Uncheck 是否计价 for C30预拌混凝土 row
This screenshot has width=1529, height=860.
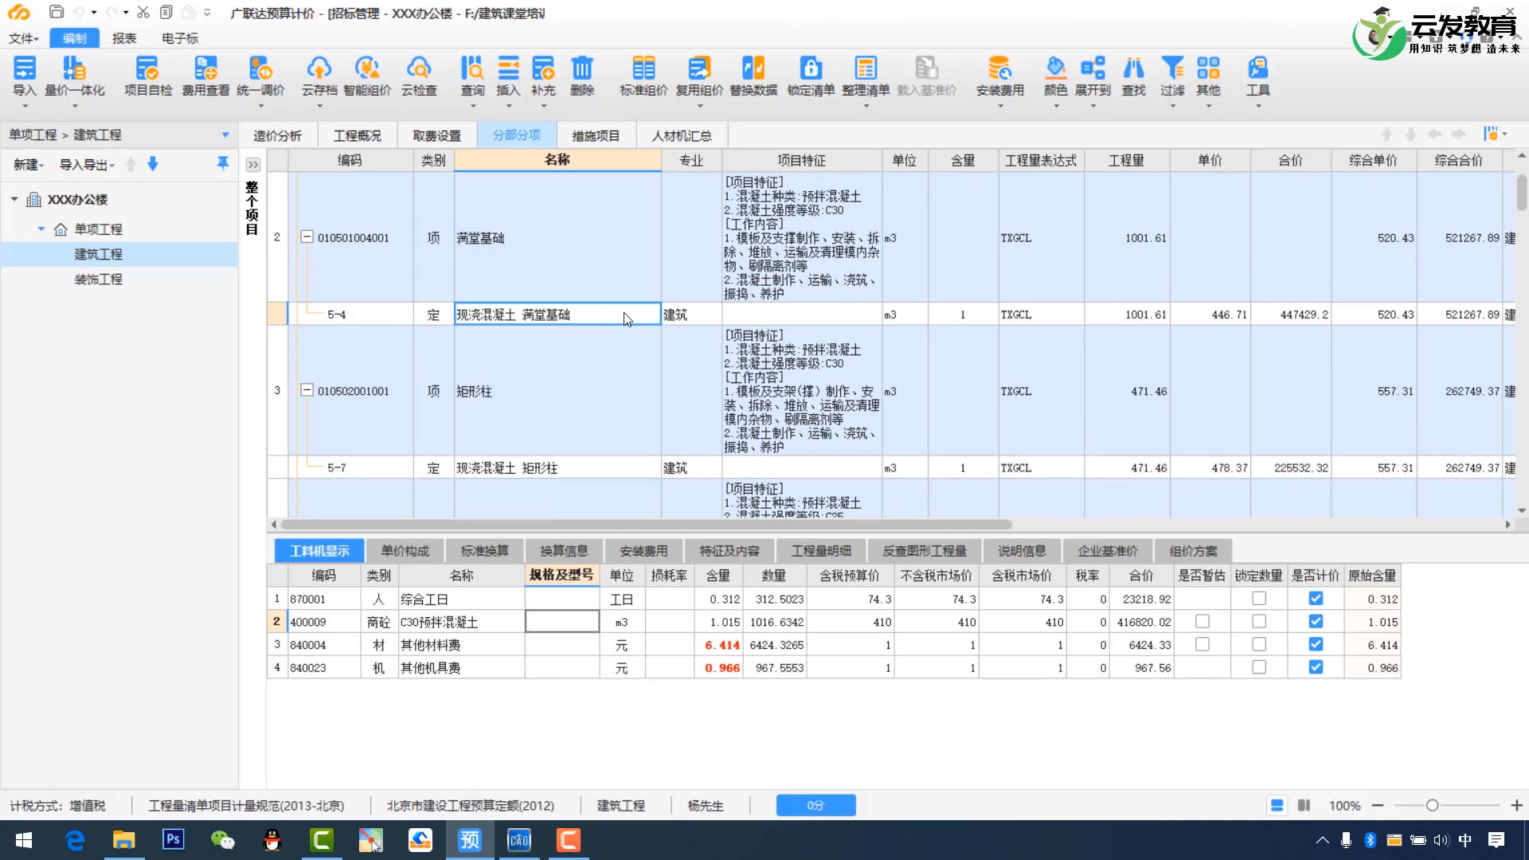[1316, 621]
